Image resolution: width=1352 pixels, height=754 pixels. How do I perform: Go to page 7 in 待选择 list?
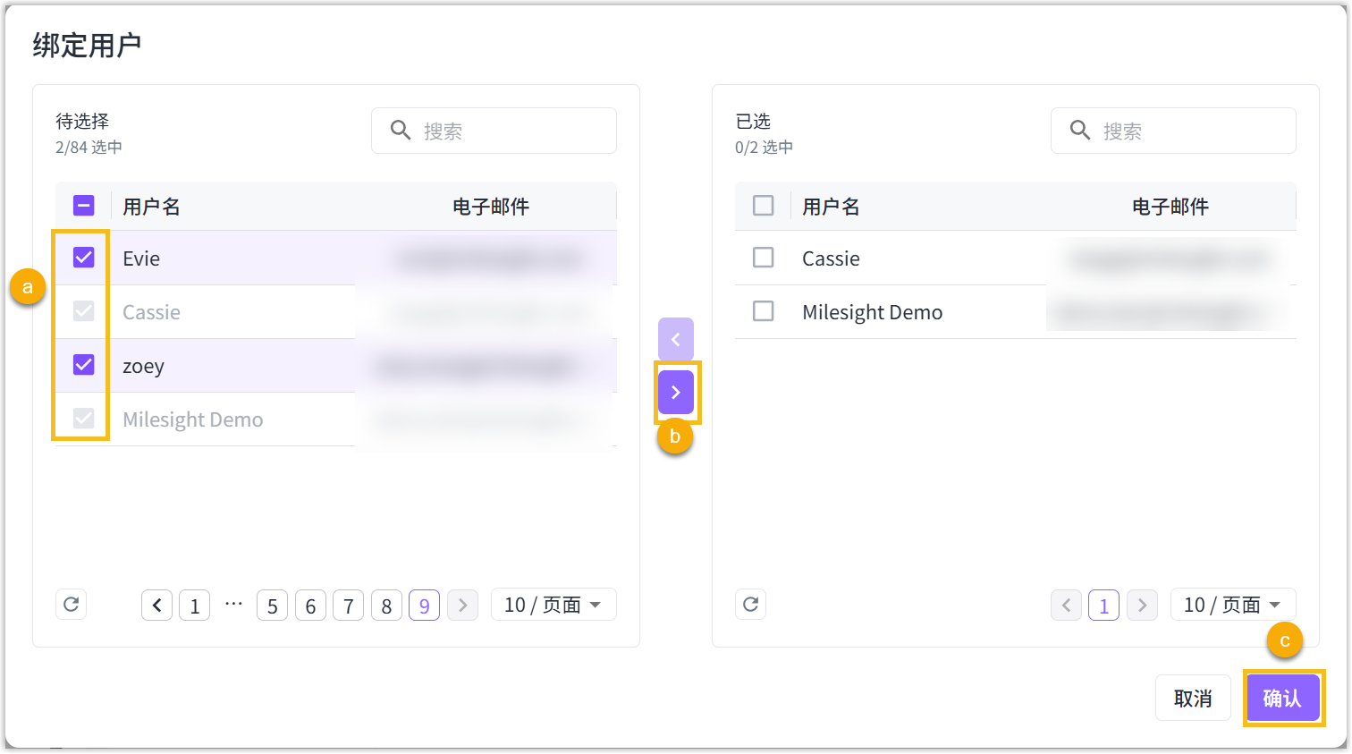348,606
